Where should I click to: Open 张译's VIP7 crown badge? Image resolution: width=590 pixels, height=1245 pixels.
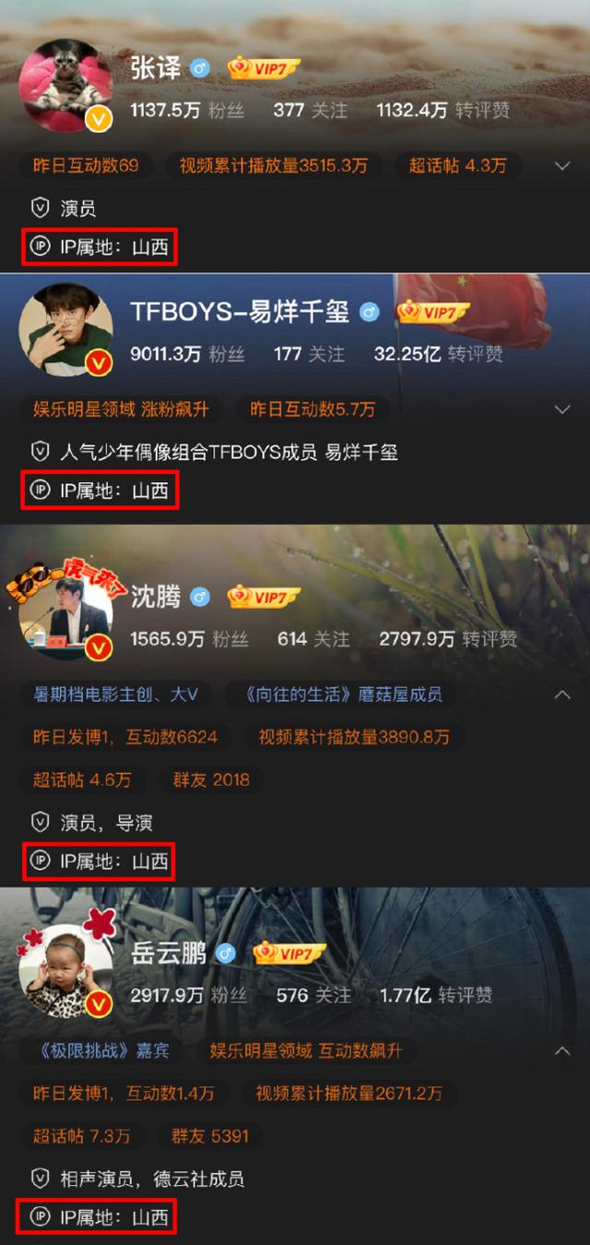tap(265, 67)
